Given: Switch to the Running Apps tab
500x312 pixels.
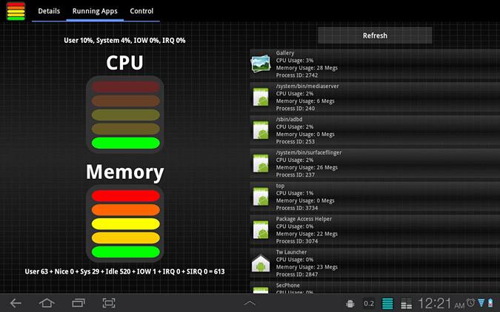Looking at the screenshot, I should 95,11.
